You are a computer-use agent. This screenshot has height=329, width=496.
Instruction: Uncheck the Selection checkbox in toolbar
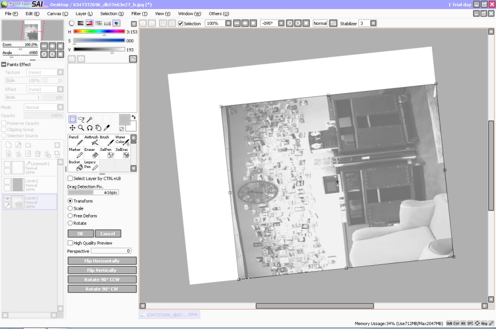(181, 23)
